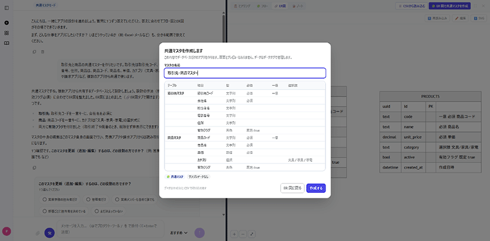Close the right design panel
Viewport: 490px width, 241px height.
[484, 6]
